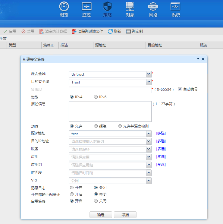
Task: Click 清空统计数据 trash icon button
Action: pos(53,31)
